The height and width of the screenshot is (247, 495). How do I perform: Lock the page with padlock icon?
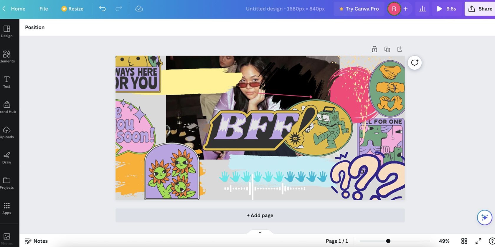click(374, 49)
